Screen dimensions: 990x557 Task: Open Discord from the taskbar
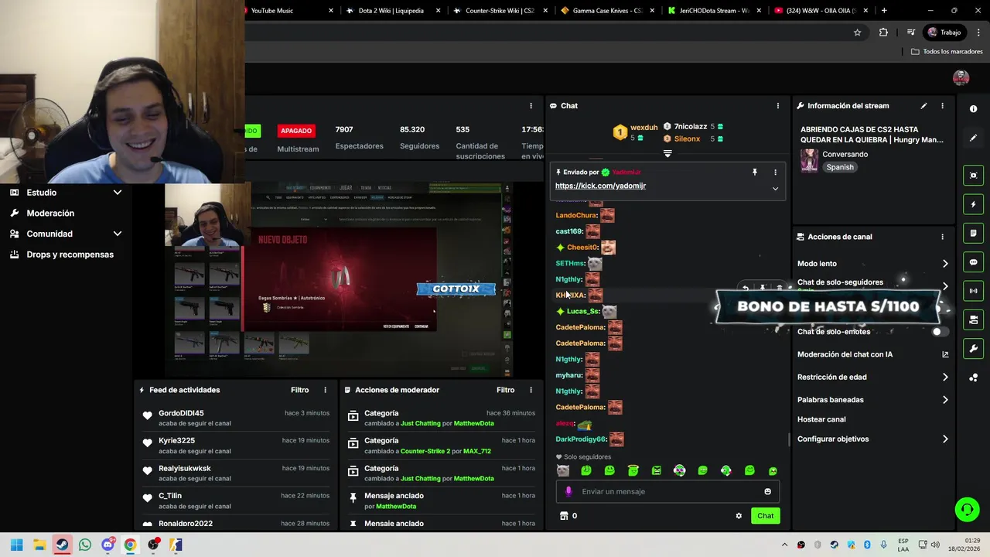click(x=108, y=545)
